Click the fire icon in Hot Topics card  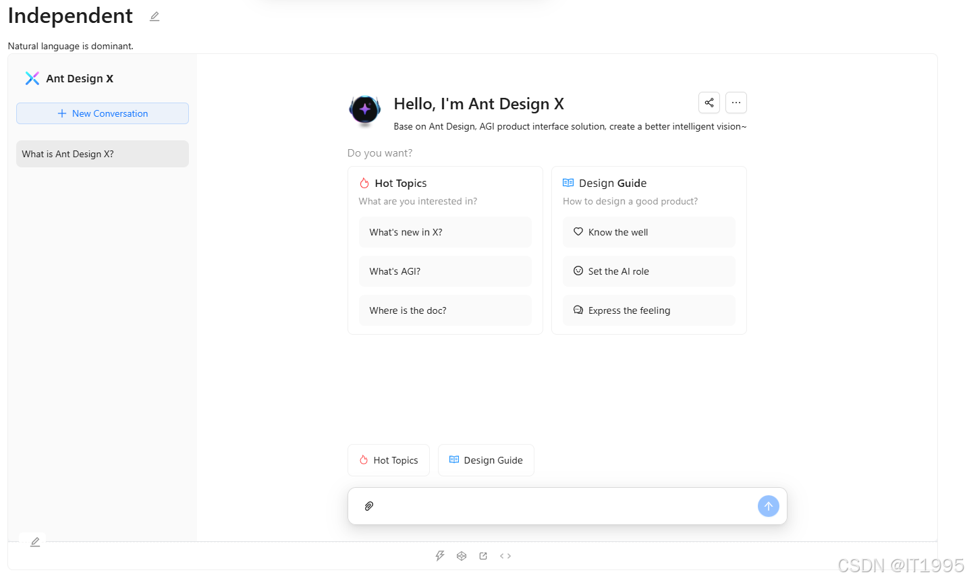tap(364, 183)
